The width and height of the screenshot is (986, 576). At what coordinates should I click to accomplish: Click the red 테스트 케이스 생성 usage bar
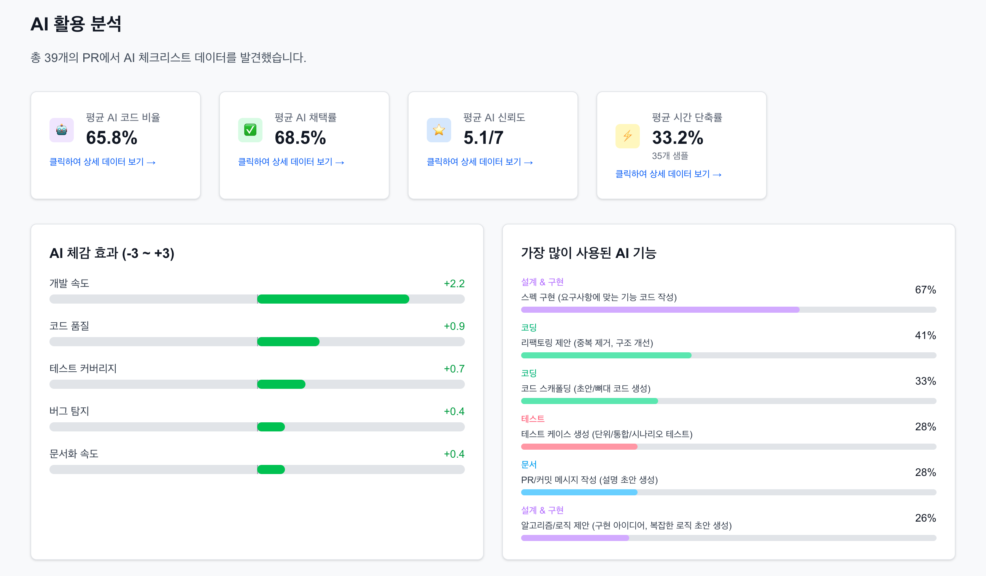click(x=579, y=447)
